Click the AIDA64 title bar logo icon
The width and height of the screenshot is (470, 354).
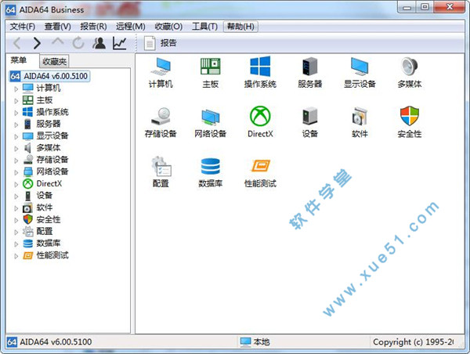coord(10,10)
